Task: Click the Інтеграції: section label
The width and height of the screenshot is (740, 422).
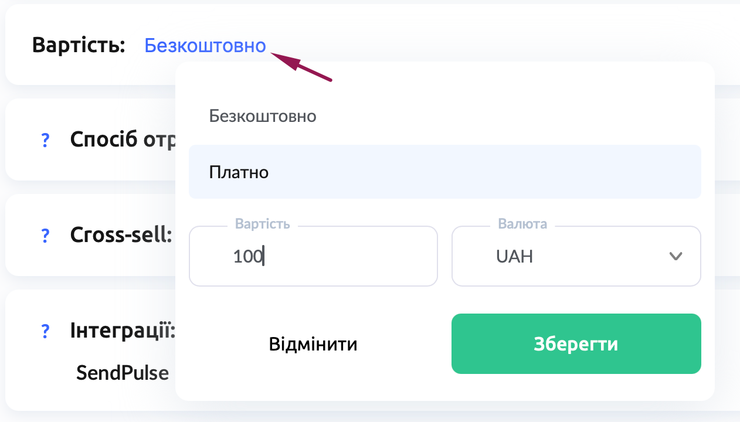Action: (123, 331)
